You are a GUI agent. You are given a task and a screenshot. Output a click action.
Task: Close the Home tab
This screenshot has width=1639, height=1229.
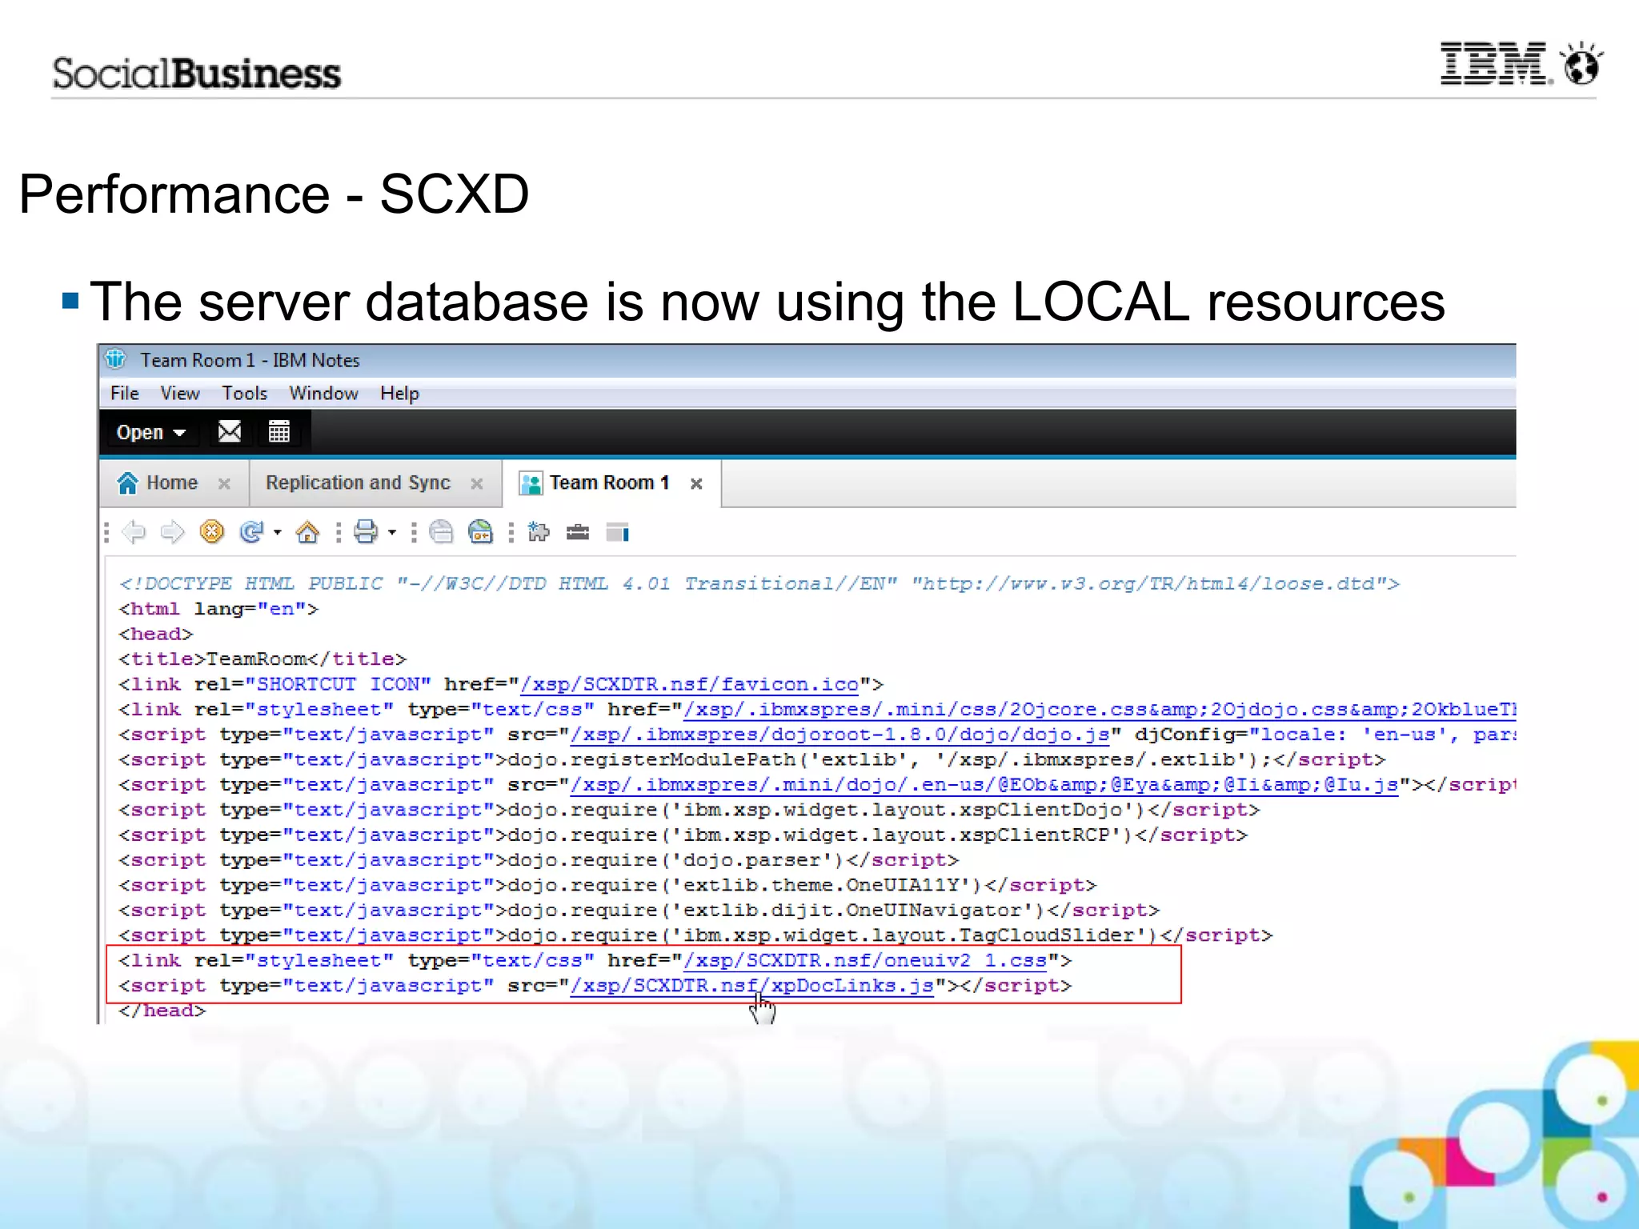pos(225,484)
